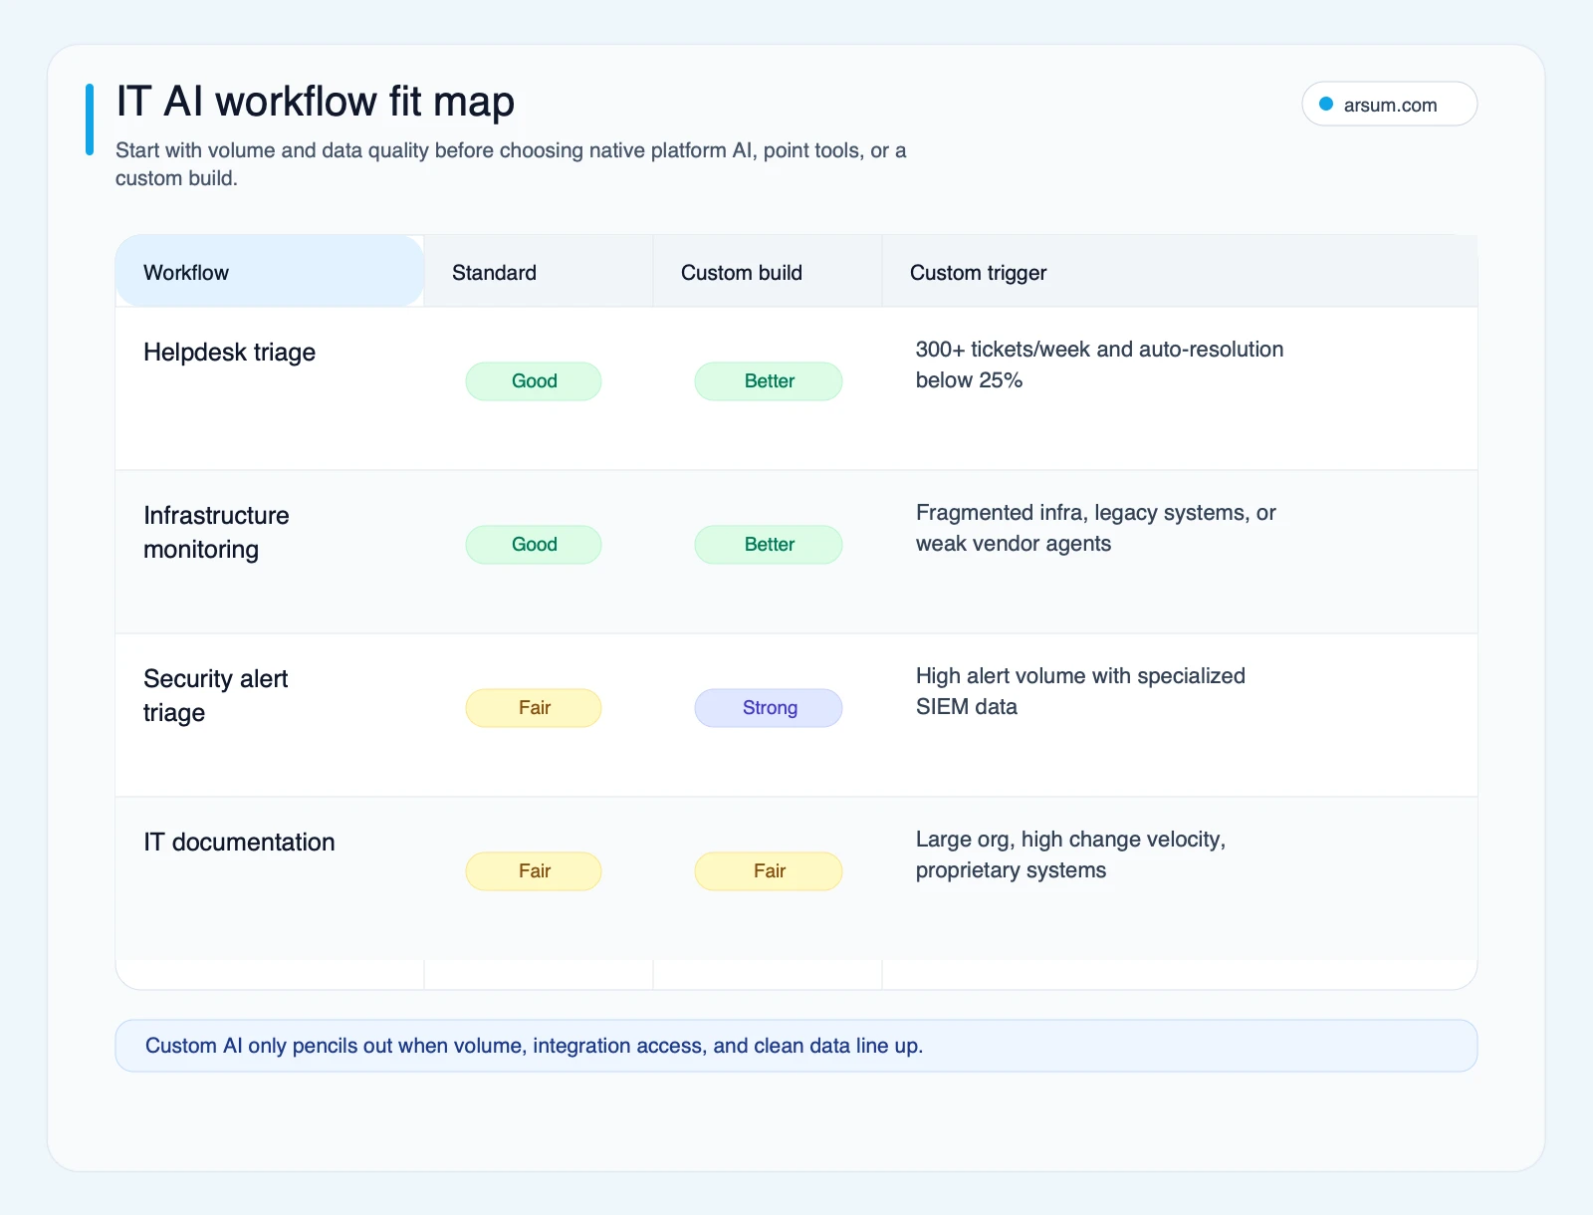Click the Better badge for Helpdesk triage

(x=769, y=381)
